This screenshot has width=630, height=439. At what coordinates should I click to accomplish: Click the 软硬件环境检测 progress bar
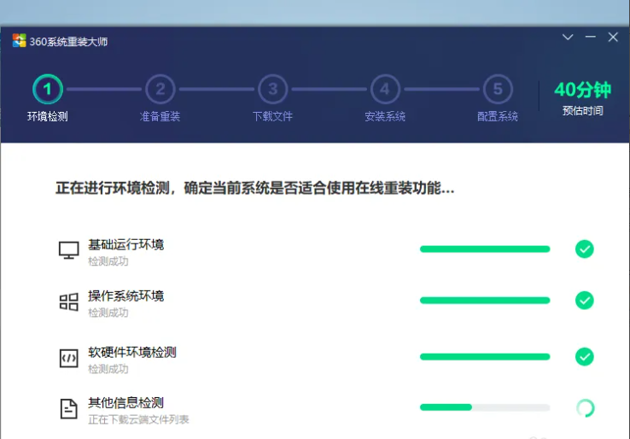(x=485, y=357)
